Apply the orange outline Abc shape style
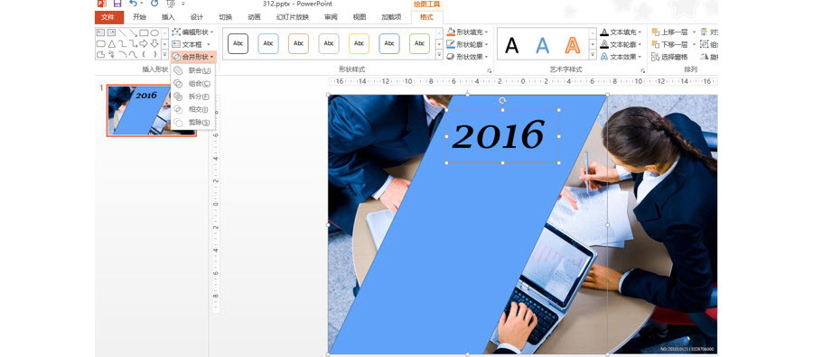The height and width of the screenshot is (357, 813). [x=299, y=44]
